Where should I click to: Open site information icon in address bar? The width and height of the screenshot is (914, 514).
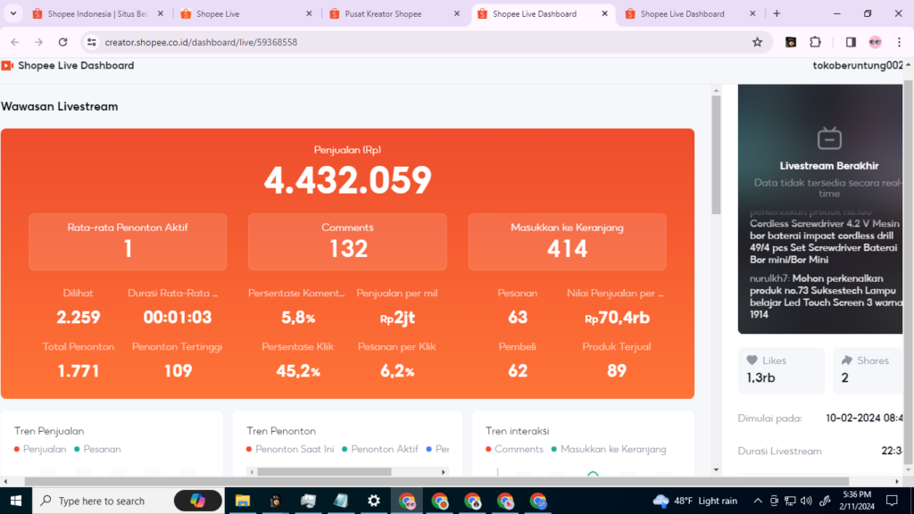click(x=92, y=42)
